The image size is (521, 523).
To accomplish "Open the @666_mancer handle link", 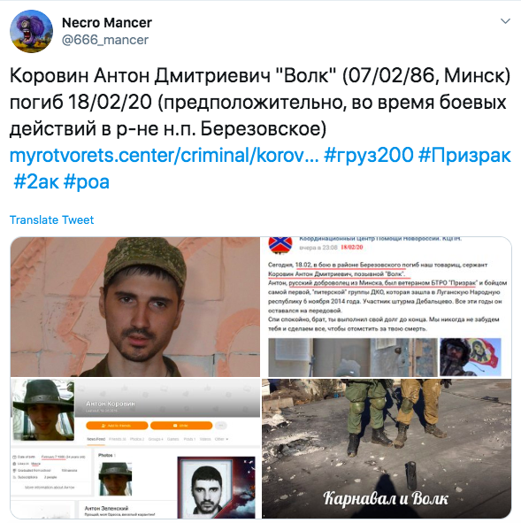I will pyautogui.click(x=105, y=40).
